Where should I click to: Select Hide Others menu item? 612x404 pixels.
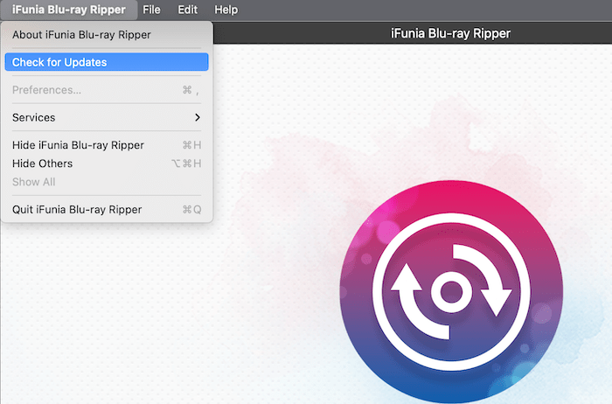tap(43, 164)
